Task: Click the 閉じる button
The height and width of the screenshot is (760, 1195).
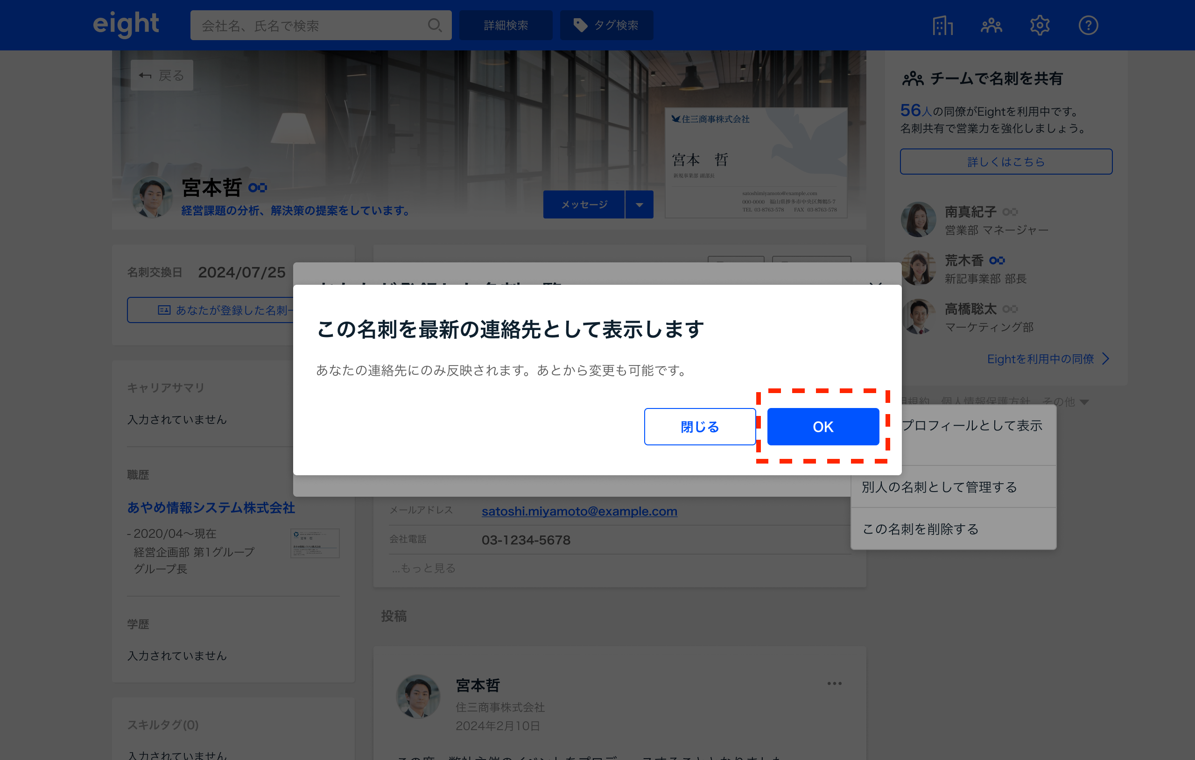Action: click(x=699, y=426)
